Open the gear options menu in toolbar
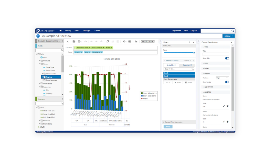Viewport: 269px width, 151px height. pos(125,42)
